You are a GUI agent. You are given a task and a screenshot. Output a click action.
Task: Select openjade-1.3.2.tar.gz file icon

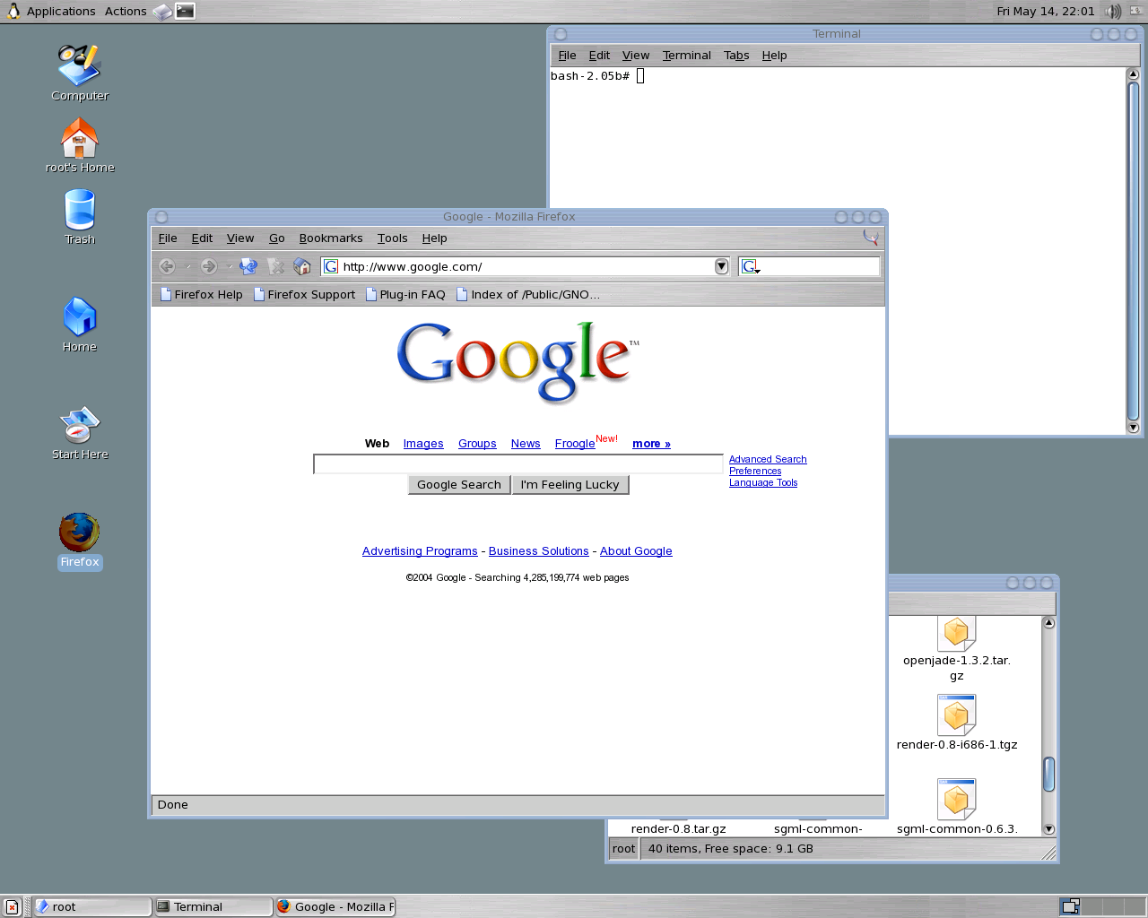pos(957,649)
